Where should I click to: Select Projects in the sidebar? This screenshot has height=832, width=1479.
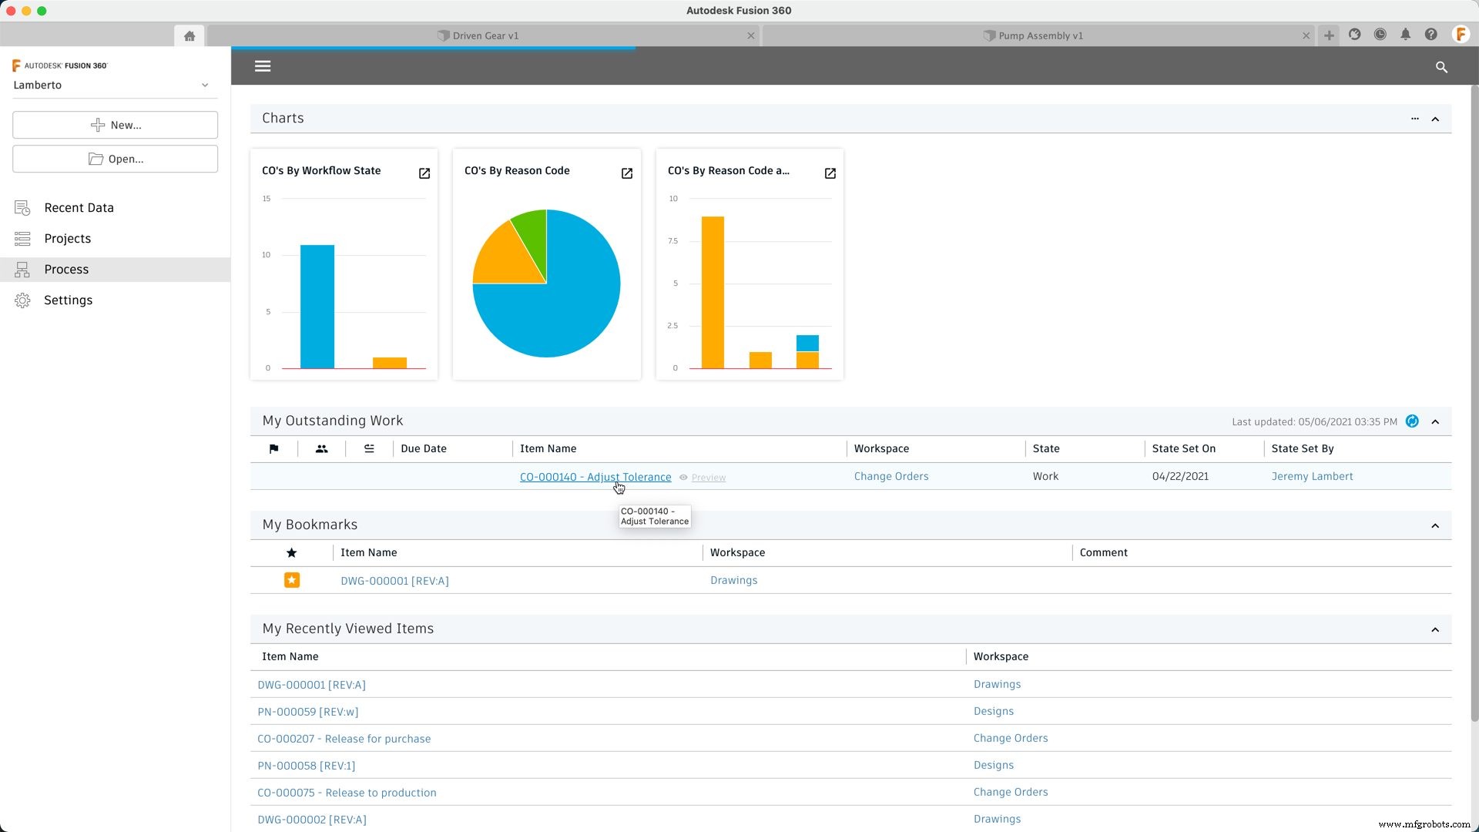[x=68, y=239]
